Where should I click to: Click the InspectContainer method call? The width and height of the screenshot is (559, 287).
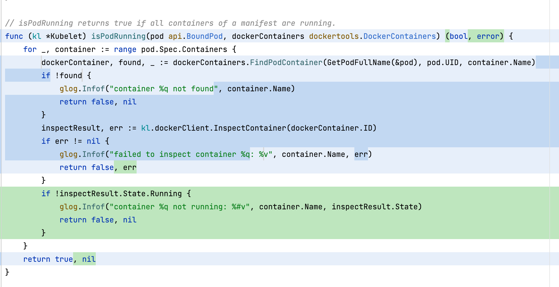[x=250, y=128]
